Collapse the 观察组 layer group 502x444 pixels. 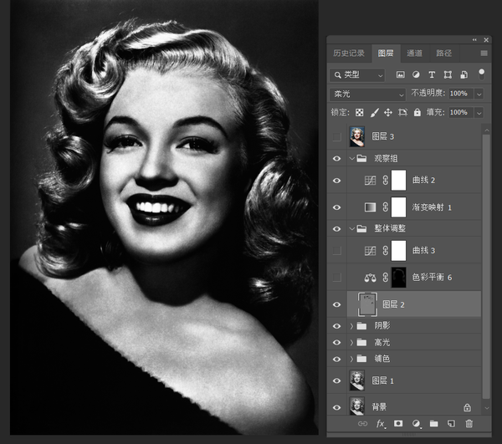(351, 157)
